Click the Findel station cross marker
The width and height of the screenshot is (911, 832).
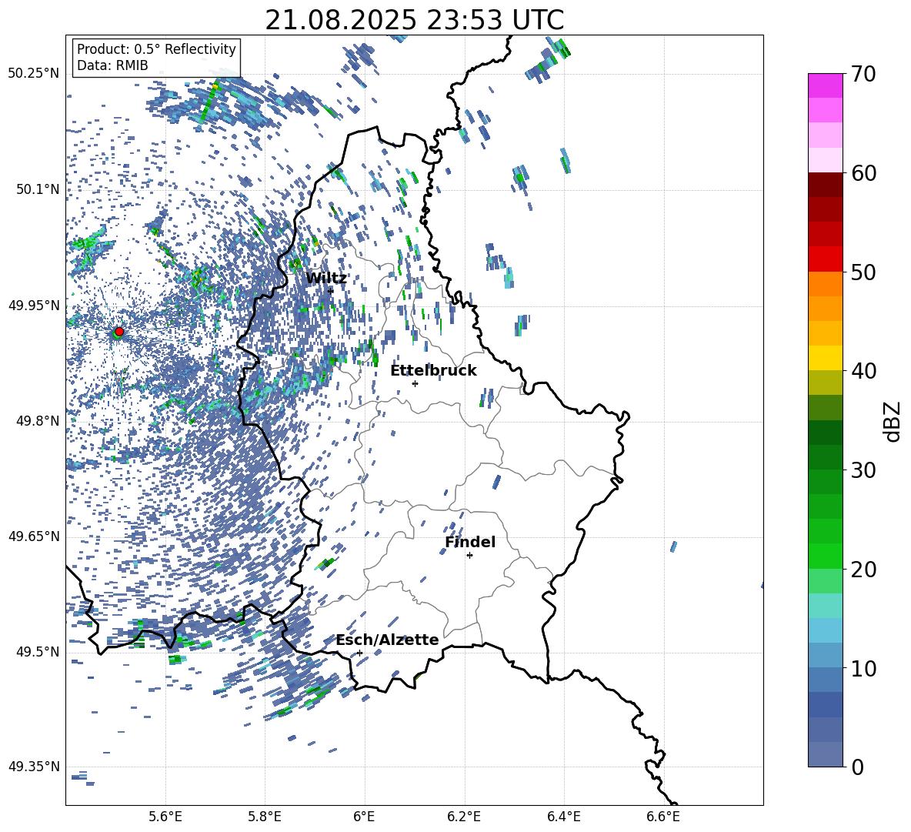pos(469,556)
